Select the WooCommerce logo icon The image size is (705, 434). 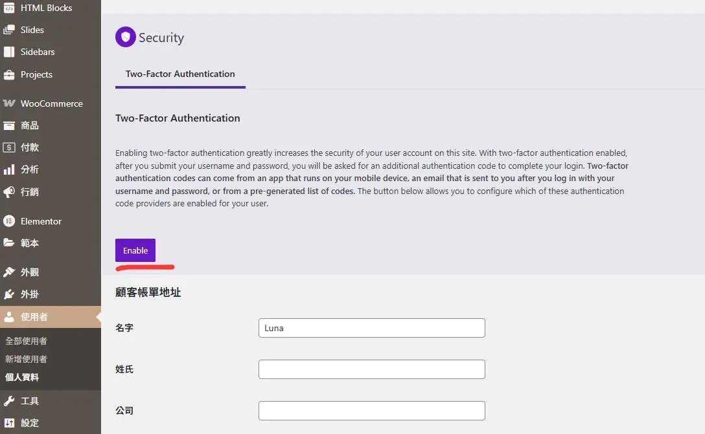(9, 103)
